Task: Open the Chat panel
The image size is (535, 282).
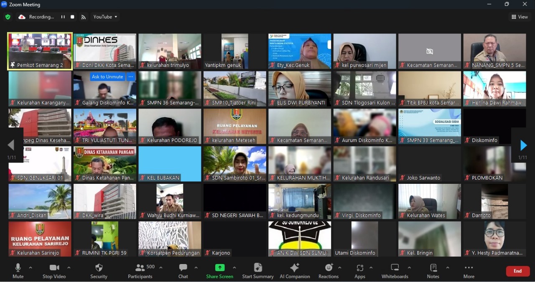Action: pos(183,271)
